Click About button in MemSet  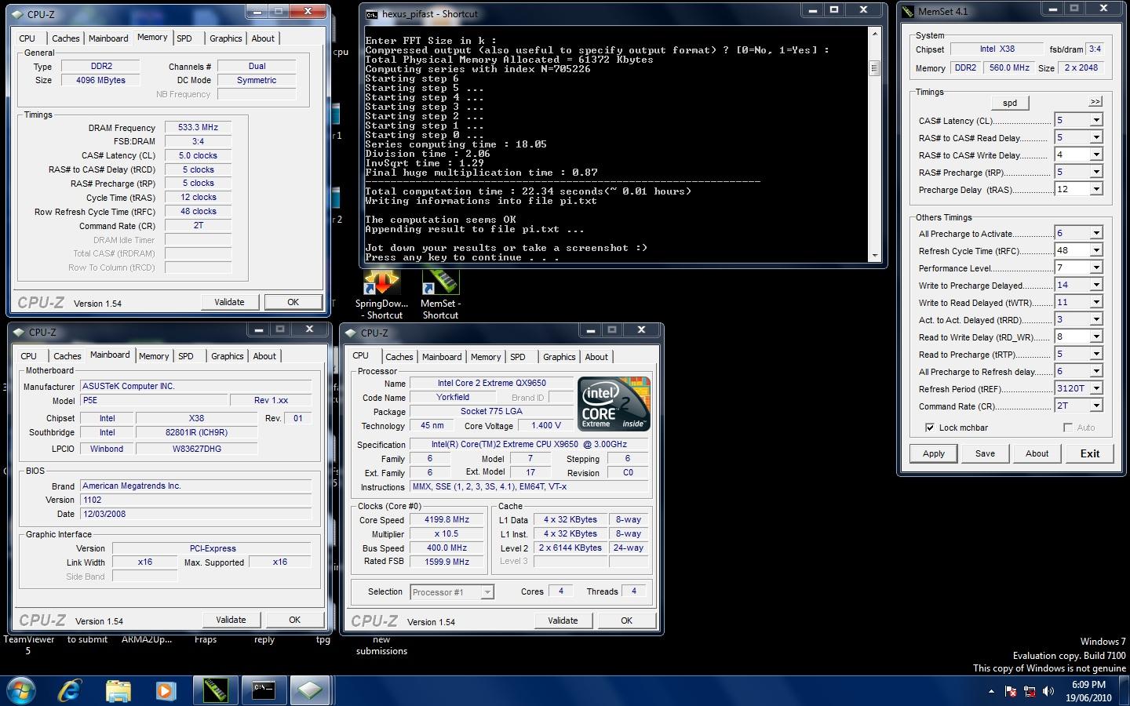(x=1037, y=453)
